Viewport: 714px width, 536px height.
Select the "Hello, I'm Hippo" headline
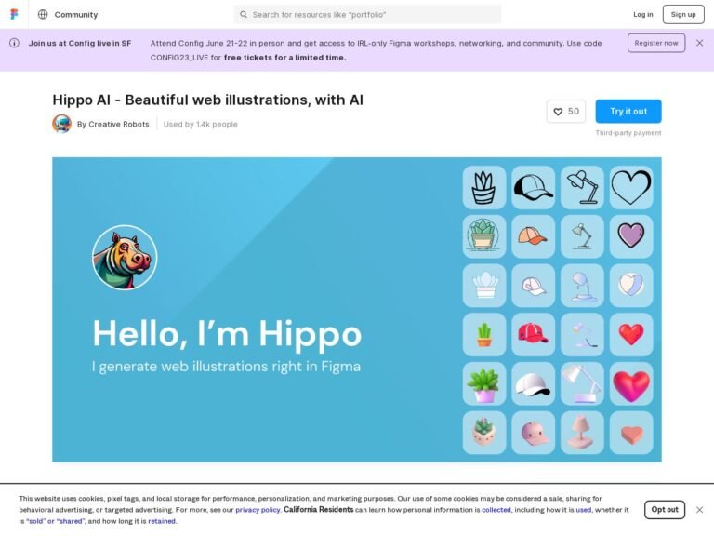(x=227, y=334)
